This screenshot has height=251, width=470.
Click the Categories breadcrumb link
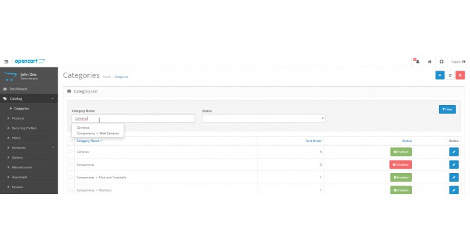121,77
